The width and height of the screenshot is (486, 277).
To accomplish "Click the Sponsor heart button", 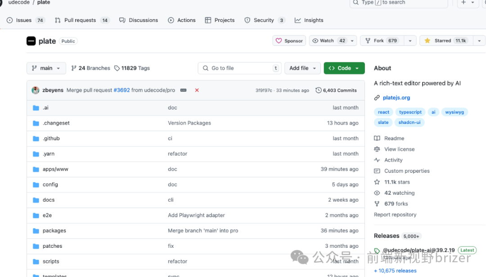I will [289, 41].
